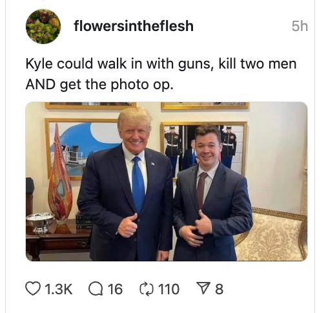Click the framed airplane picture in the photo
The image size is (328, 313).
[83, 149]
